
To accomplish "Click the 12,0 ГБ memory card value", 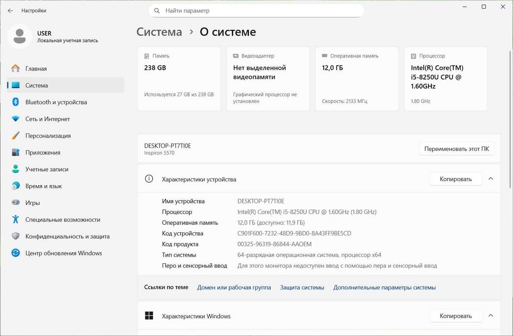I will pos(332,68).
